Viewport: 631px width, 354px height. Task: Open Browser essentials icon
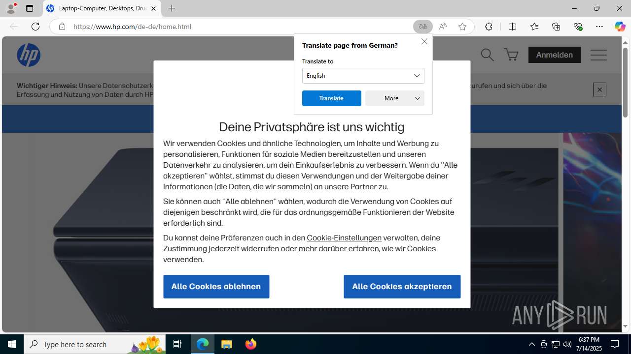(x=578, y=27)
